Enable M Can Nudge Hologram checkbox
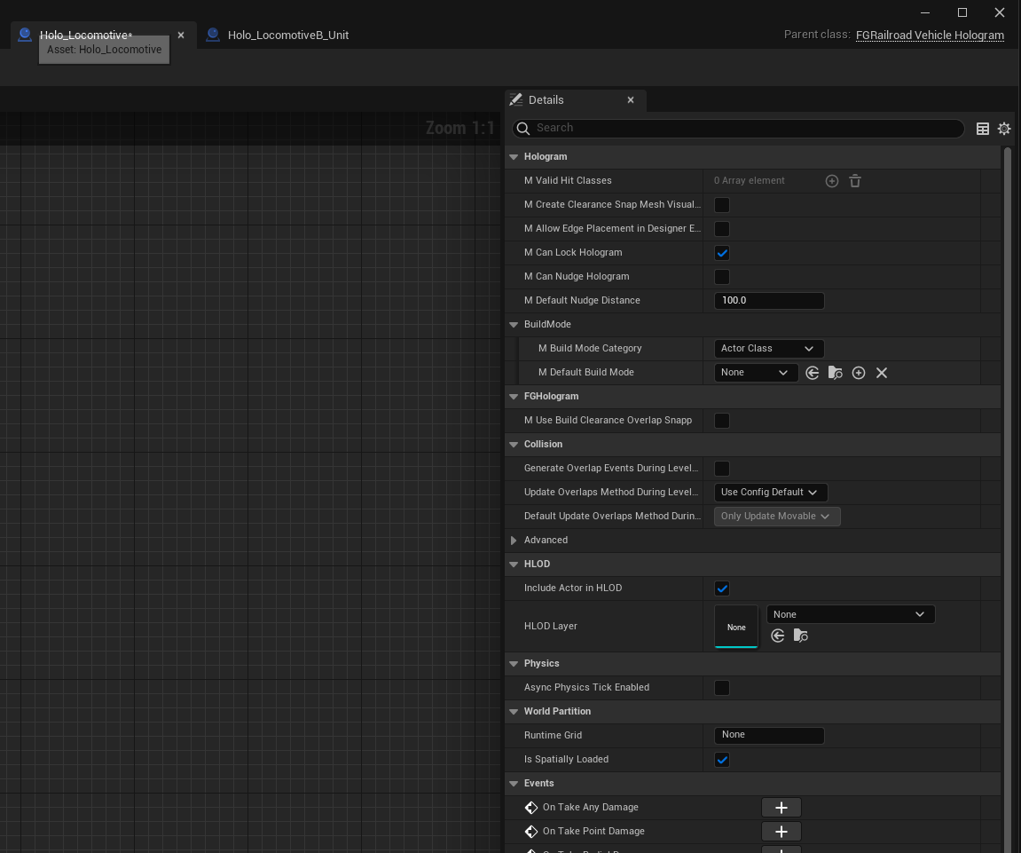The width and height of the screenshot is (1021, 853). (722, 277)
